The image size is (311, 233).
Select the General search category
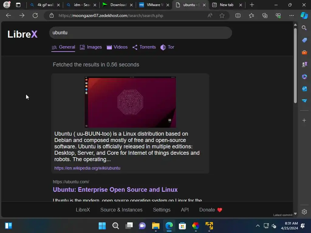63,47
